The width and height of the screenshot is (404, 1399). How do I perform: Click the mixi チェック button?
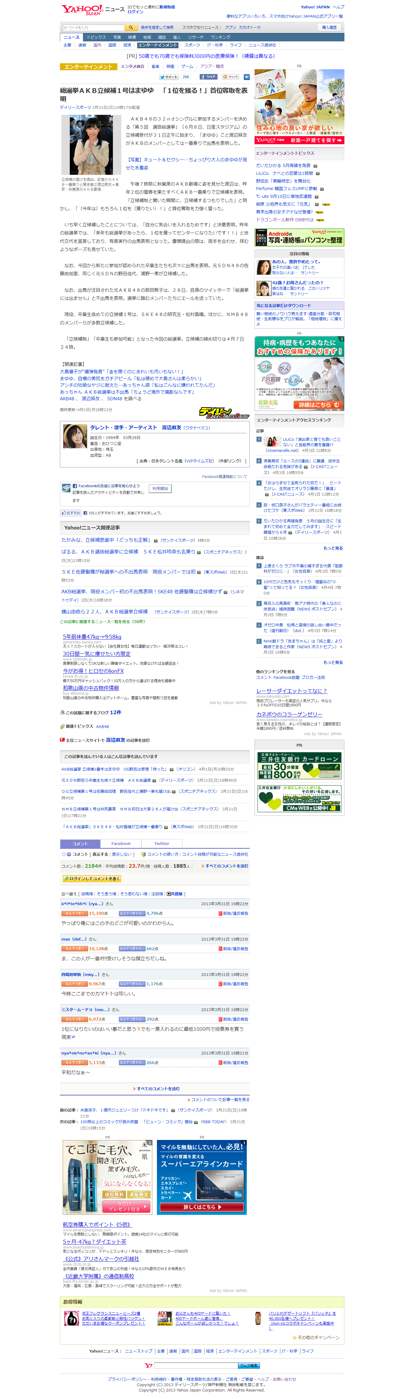point(231,77)
